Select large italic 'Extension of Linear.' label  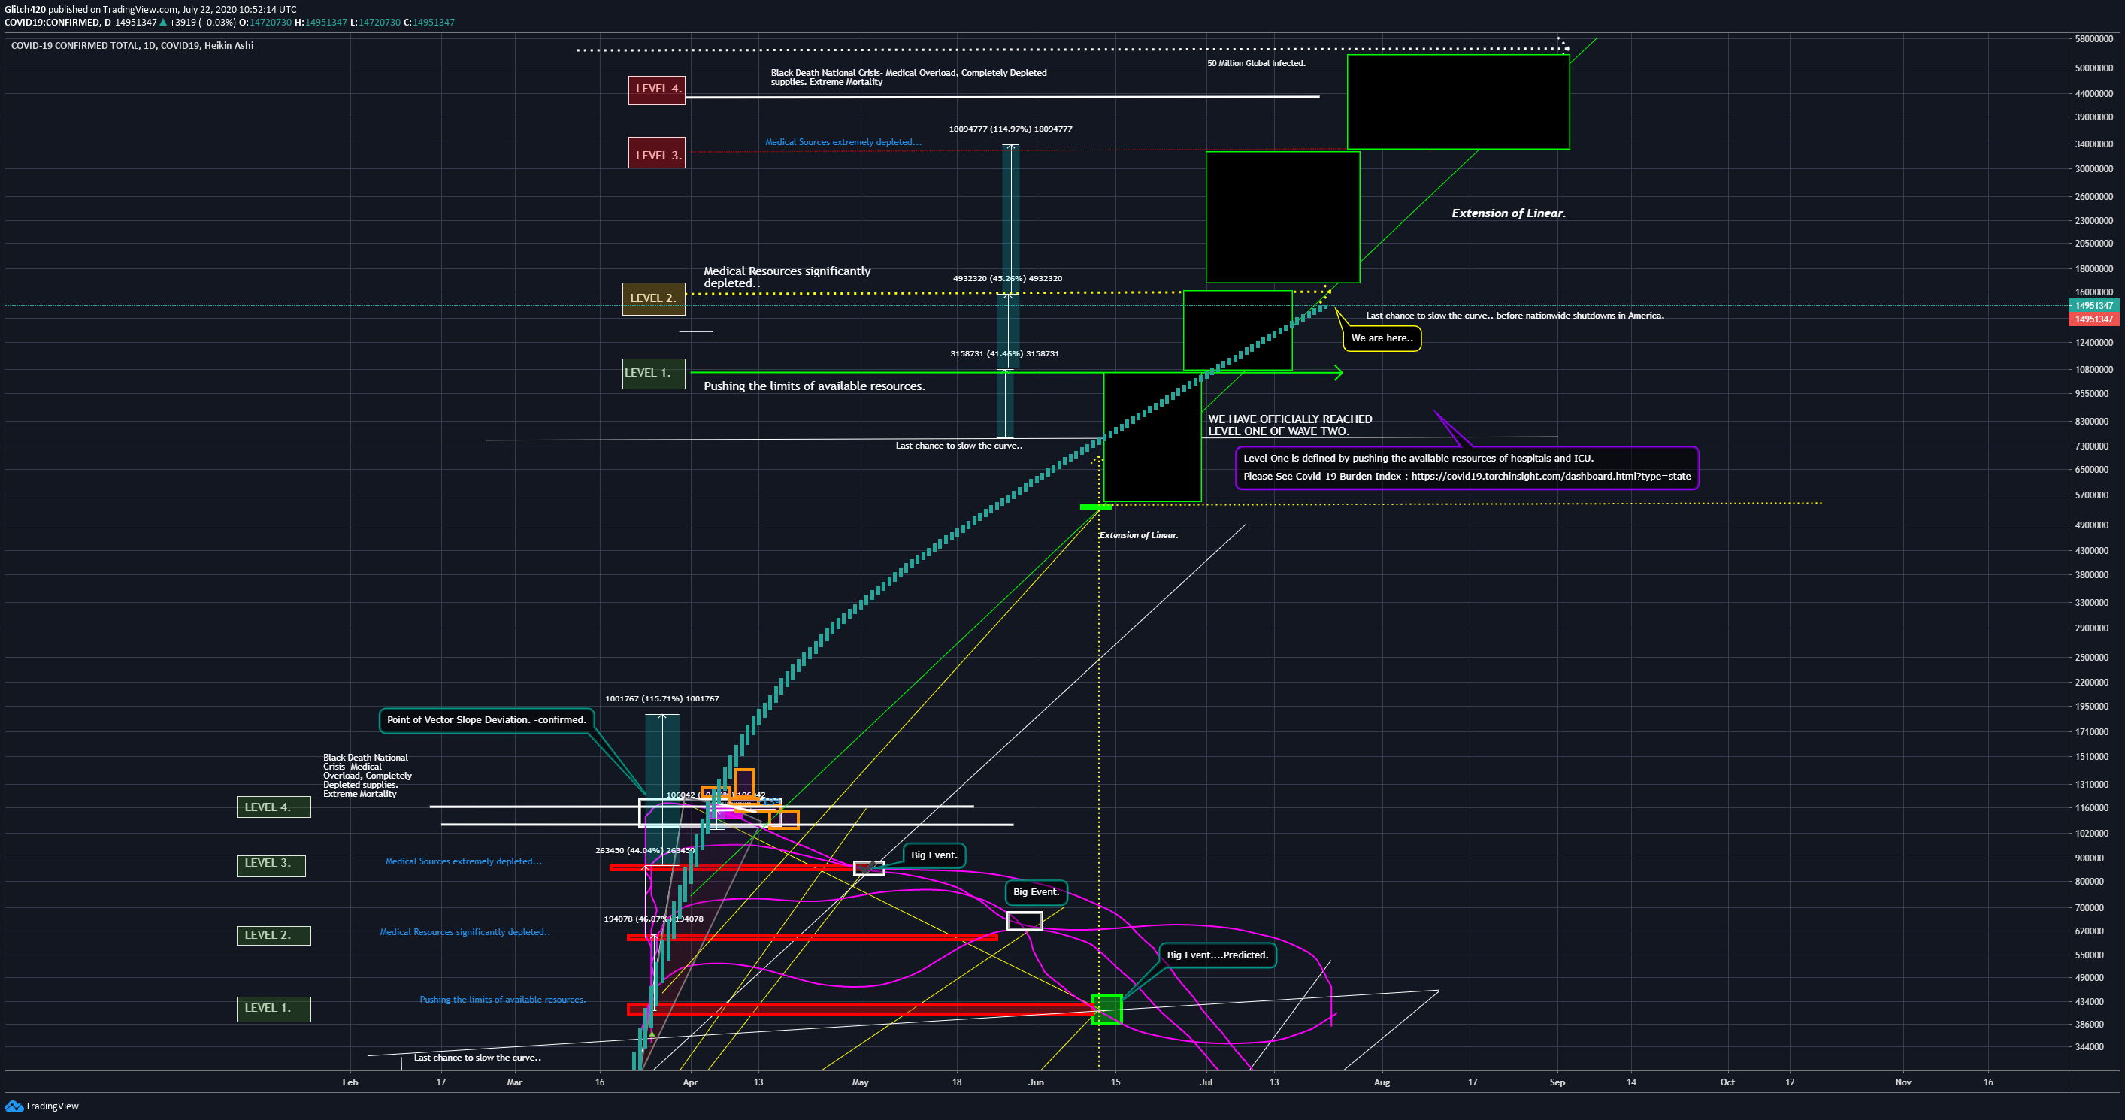[x=1508, y=213]
